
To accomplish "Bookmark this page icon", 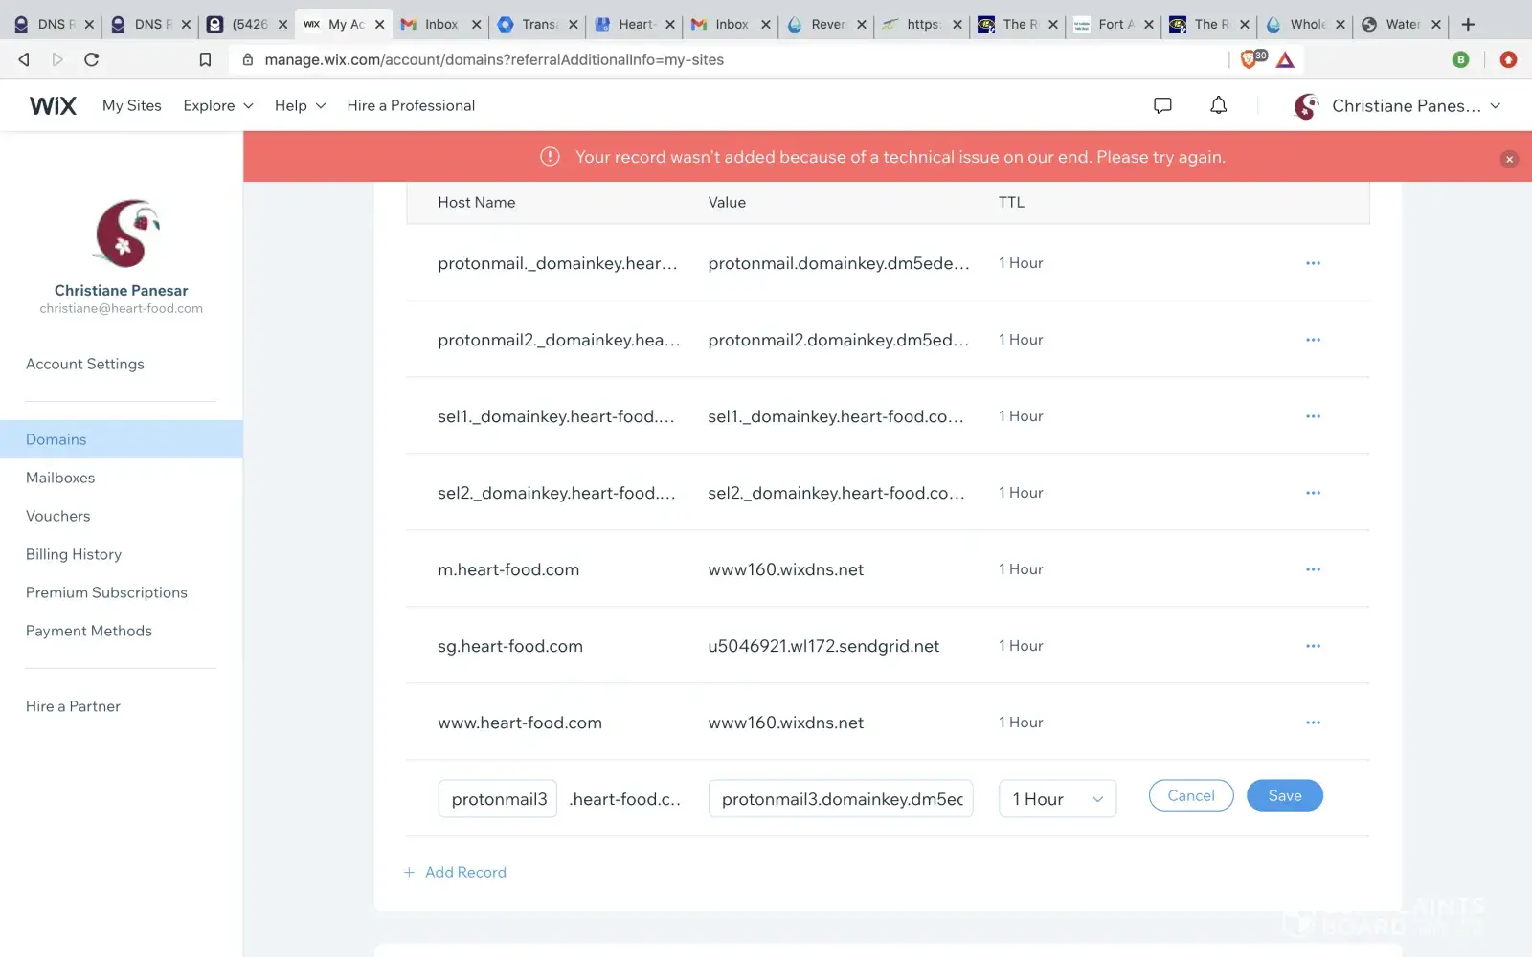I will 205,59.
